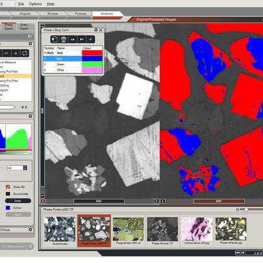
Task: Move the processed image horizontal scrollbar
Action: coord(219,201)
